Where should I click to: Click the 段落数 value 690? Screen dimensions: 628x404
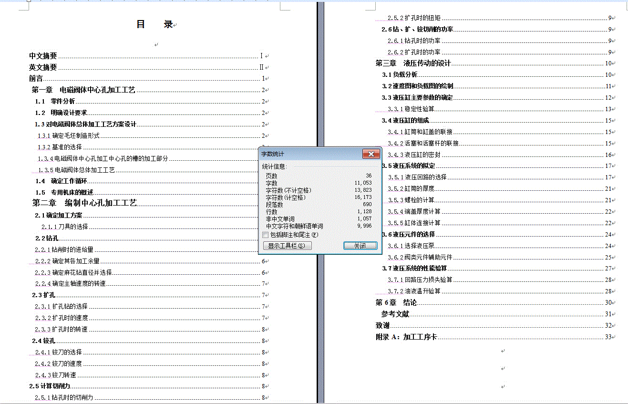[x=367, y=205]
